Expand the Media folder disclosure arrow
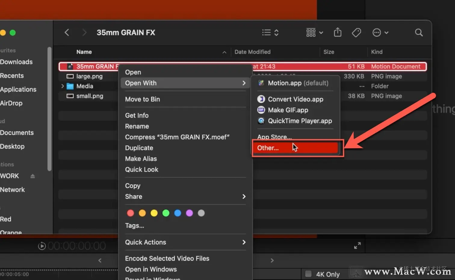The image size is (455, 280). click(x=62, y=86)
